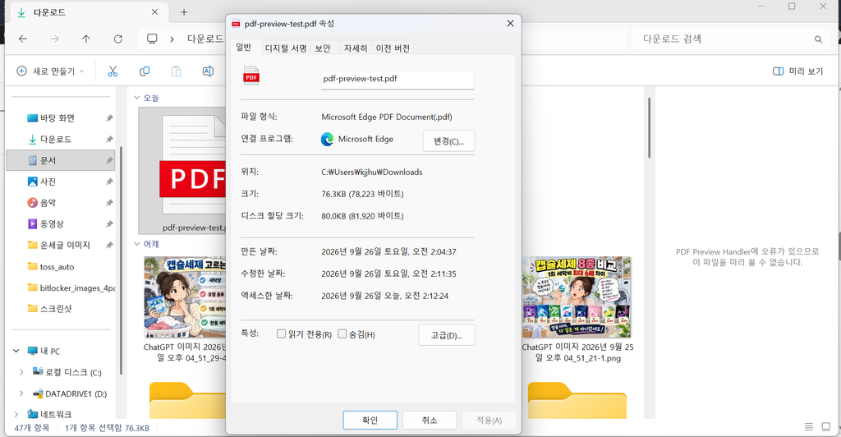Toggle the 미리 보기 preview pane
This screenshot has height=437, width=841.
pos(797,71)
